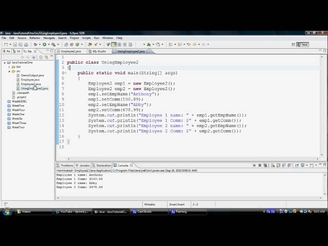Open dropdown arrow next to New icon
Viewport: 328px width, 246px height.
(x=10, y=45)
